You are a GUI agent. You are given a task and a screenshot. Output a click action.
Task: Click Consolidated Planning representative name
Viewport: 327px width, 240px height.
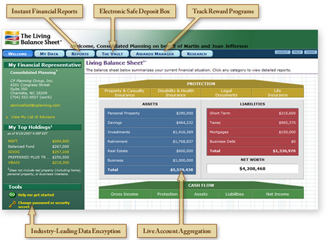tap(33, 72)
